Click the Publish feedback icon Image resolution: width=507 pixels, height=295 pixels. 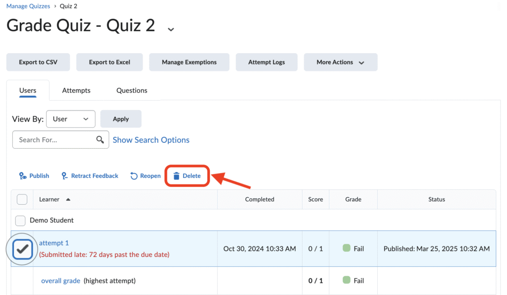tap(23, 176)
